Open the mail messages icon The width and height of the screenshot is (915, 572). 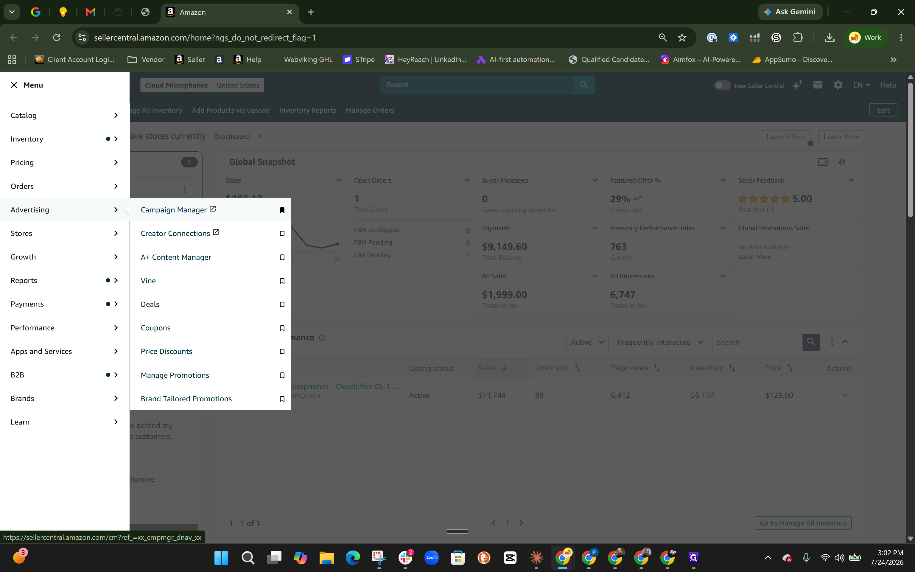818,85
